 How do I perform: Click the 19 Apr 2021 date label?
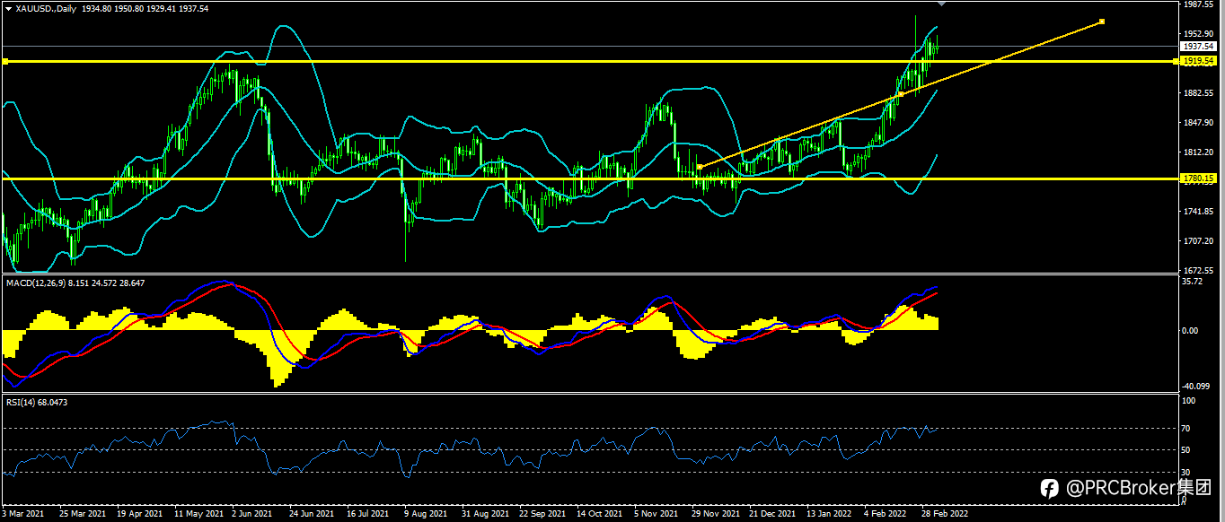pyautogui.click(x=140, y=514)
